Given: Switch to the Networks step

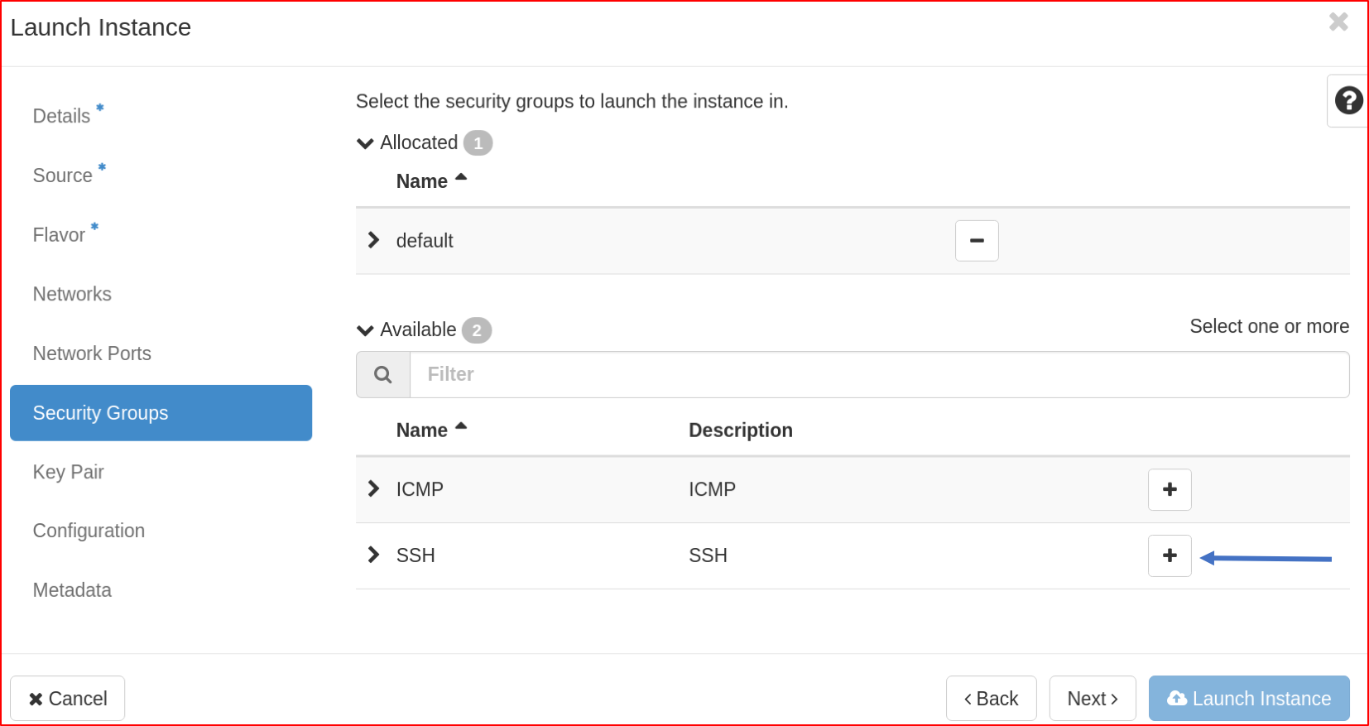Looking at the screenshot, I should pyautogui.click(x=72, y=294).
